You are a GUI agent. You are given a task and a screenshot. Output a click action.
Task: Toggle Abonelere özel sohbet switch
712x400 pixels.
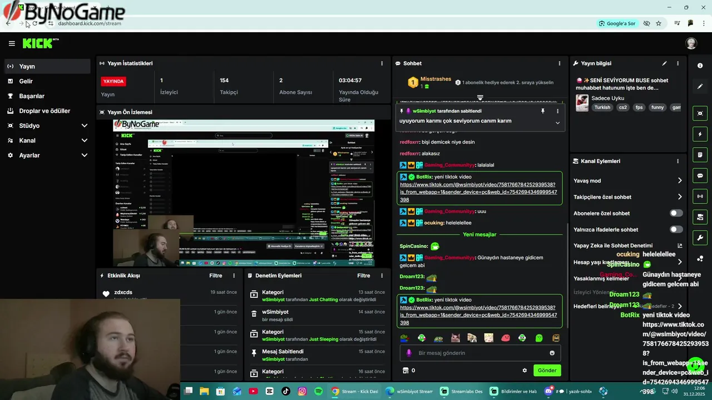coord(676,213)
